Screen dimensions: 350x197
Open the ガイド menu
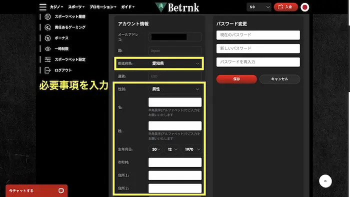[x=127, y=7]
